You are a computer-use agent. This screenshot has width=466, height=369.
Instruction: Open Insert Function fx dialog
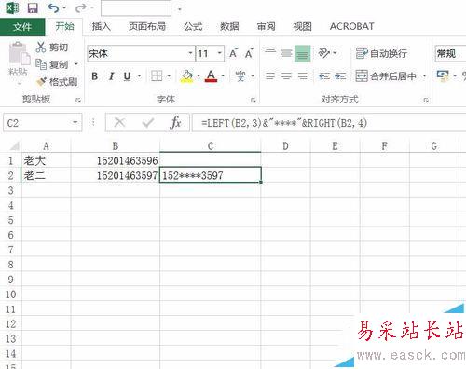tap(175, 123)
